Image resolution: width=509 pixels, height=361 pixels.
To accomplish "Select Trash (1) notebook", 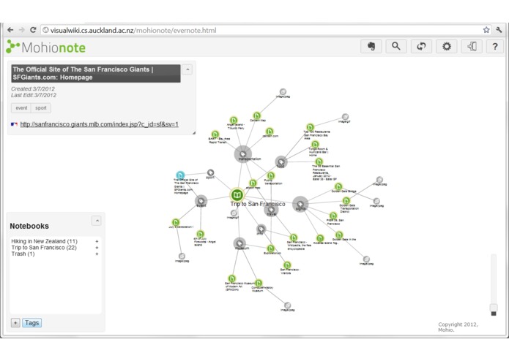I will click(x=23, y=254).
